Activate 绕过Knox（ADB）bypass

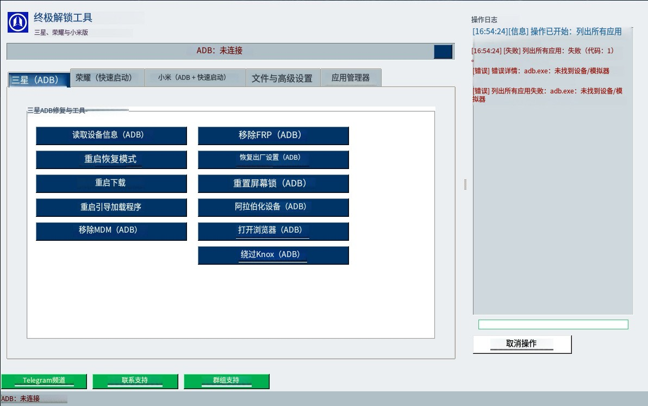[273, 255]
